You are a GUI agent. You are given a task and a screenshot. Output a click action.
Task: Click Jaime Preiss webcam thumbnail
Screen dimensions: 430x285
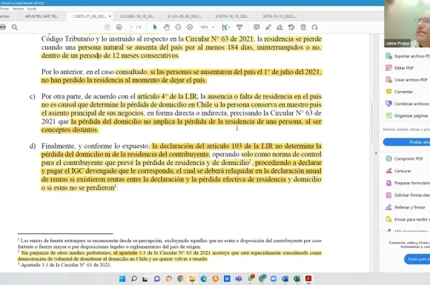[x=407, y=24]
